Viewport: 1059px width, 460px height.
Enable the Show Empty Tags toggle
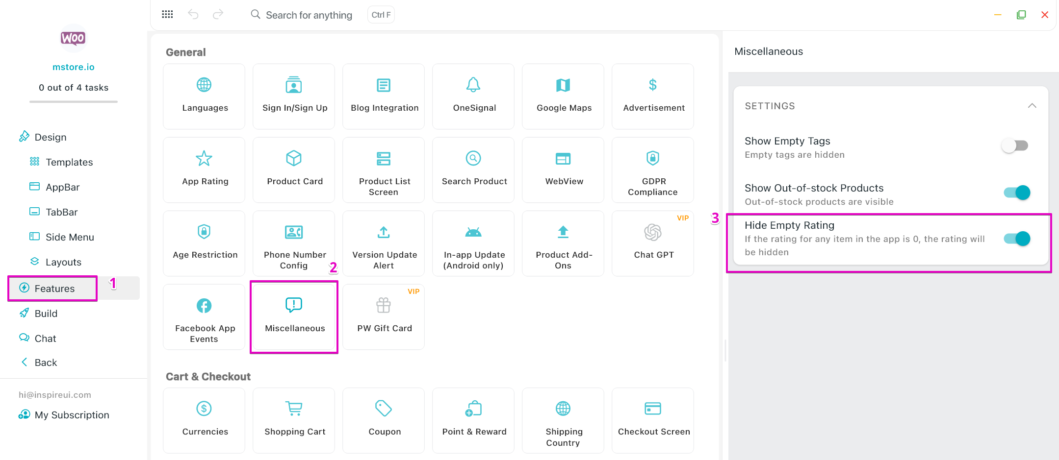click(x=1015, y=146)
